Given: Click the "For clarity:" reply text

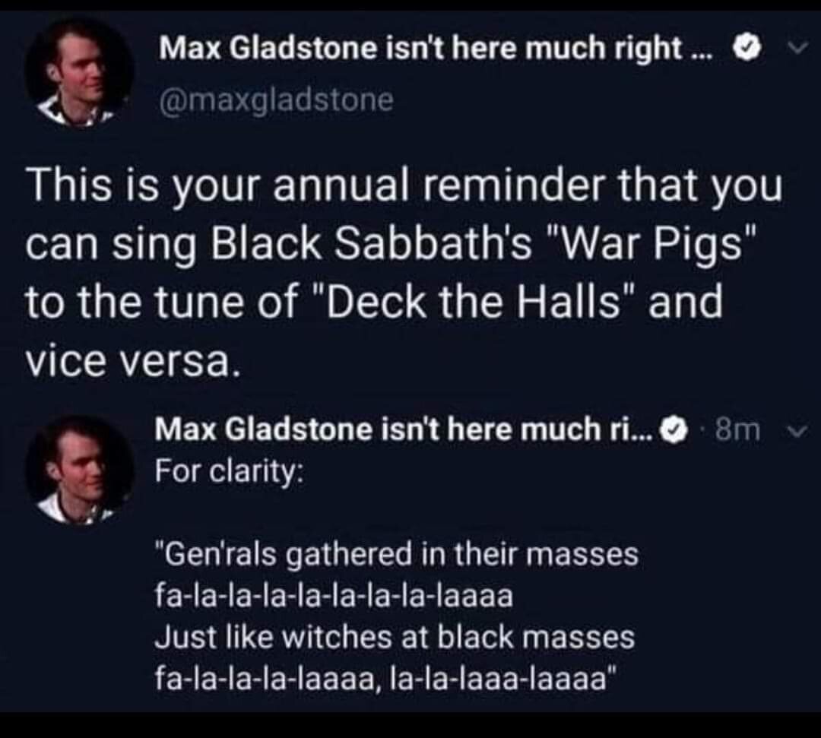Looking at the screenshot, I should tap(230, 470).
